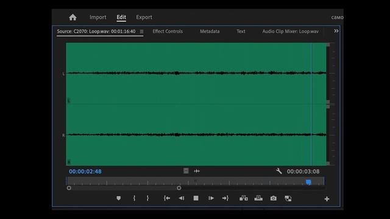The image size is (390, 219).
Task: Go to In point button
Action: point(167,198)
